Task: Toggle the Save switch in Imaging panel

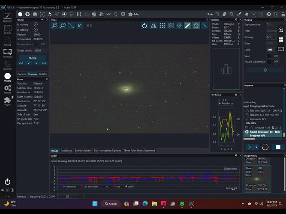Action: [273, 56]
